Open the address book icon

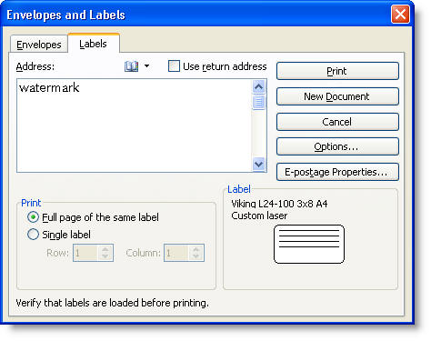pyautogui.click(x=131, y=66)
